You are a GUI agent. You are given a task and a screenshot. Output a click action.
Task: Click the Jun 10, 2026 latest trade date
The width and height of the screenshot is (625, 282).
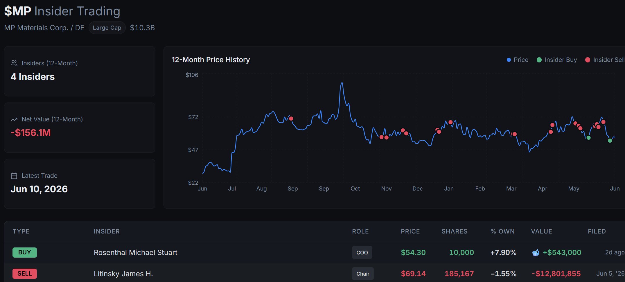click(39, 189)
